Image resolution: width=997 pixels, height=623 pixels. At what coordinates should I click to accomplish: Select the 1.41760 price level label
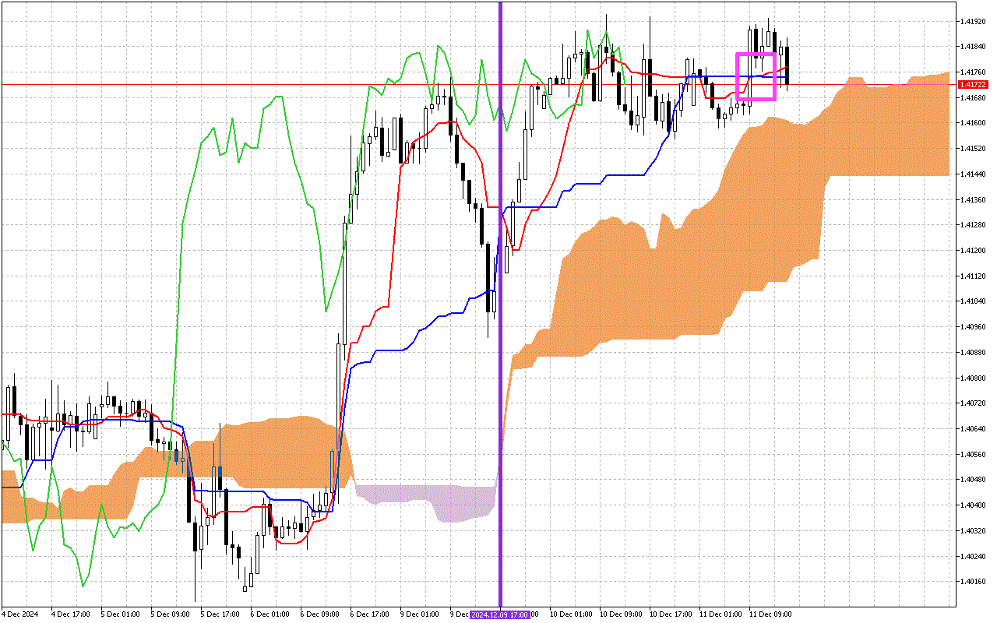click(x=974, y=72)
